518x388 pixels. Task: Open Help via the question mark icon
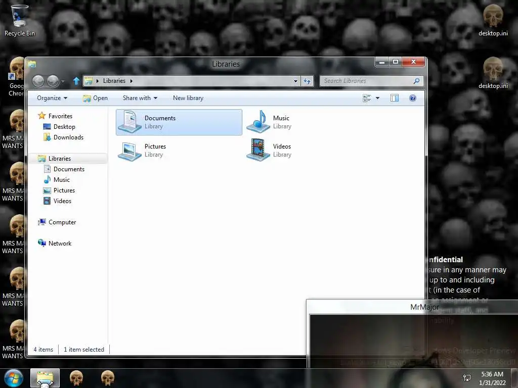(413, 98)
